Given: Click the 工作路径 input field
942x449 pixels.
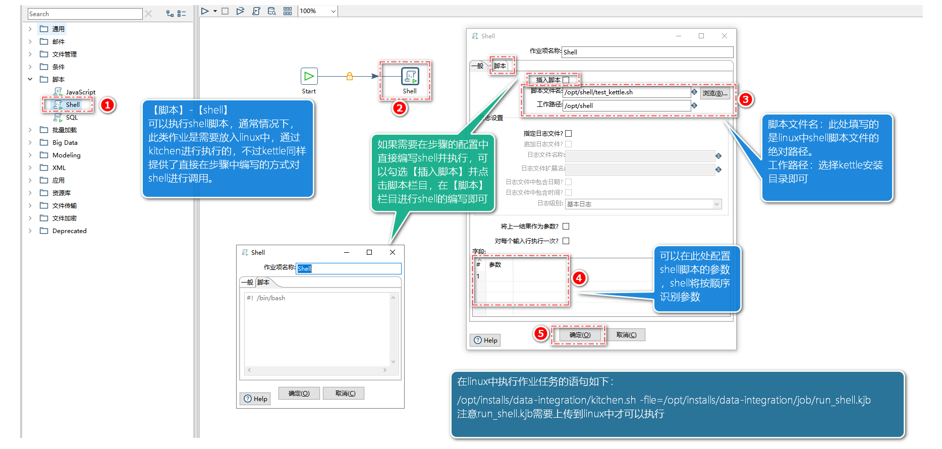Looking at the screenshot, I should tap(627, 105).
